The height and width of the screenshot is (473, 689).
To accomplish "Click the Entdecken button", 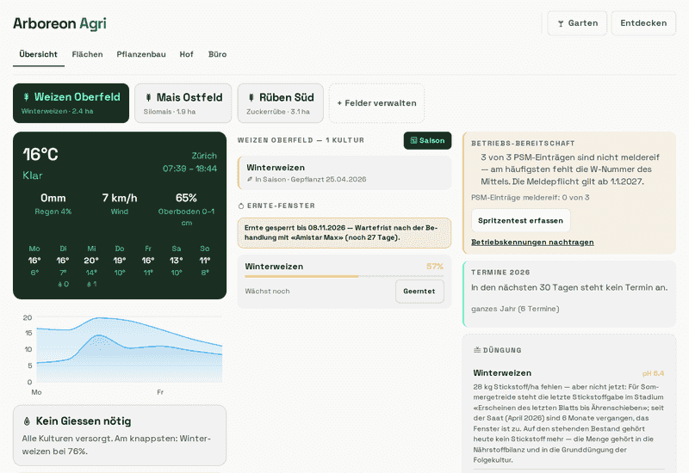I will pos(643,23).
